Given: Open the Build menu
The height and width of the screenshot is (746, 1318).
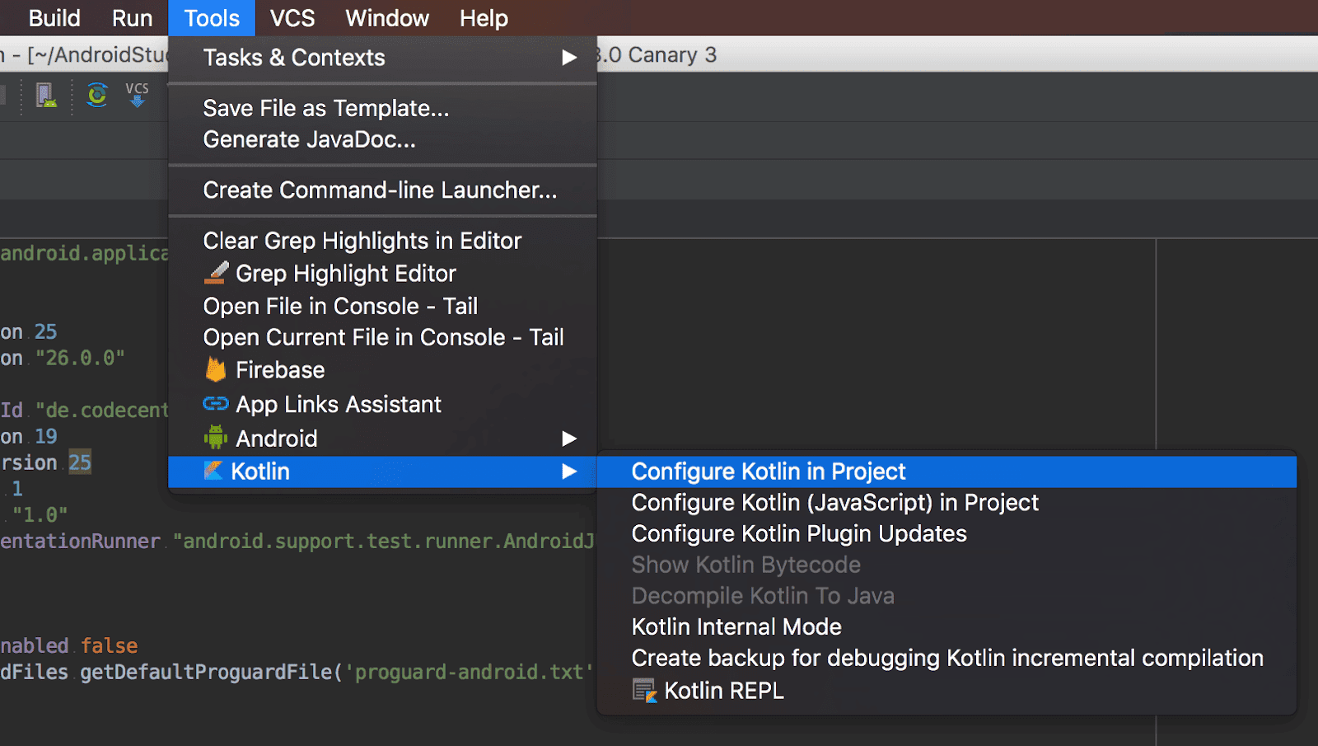Looking at the screenshot, I should (53, 17).
